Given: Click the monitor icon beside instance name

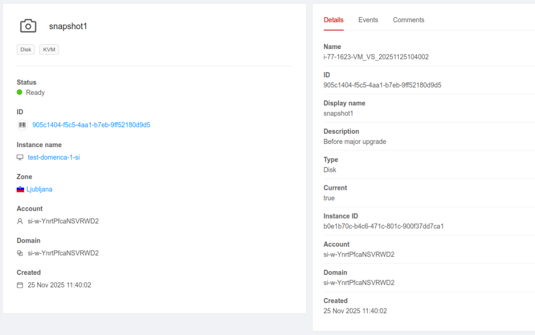Looking at the screenshot, I should point(20,158).
